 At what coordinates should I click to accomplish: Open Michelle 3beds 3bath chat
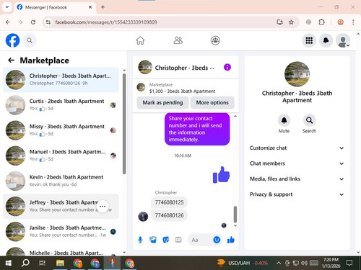[x=61, y=251]
